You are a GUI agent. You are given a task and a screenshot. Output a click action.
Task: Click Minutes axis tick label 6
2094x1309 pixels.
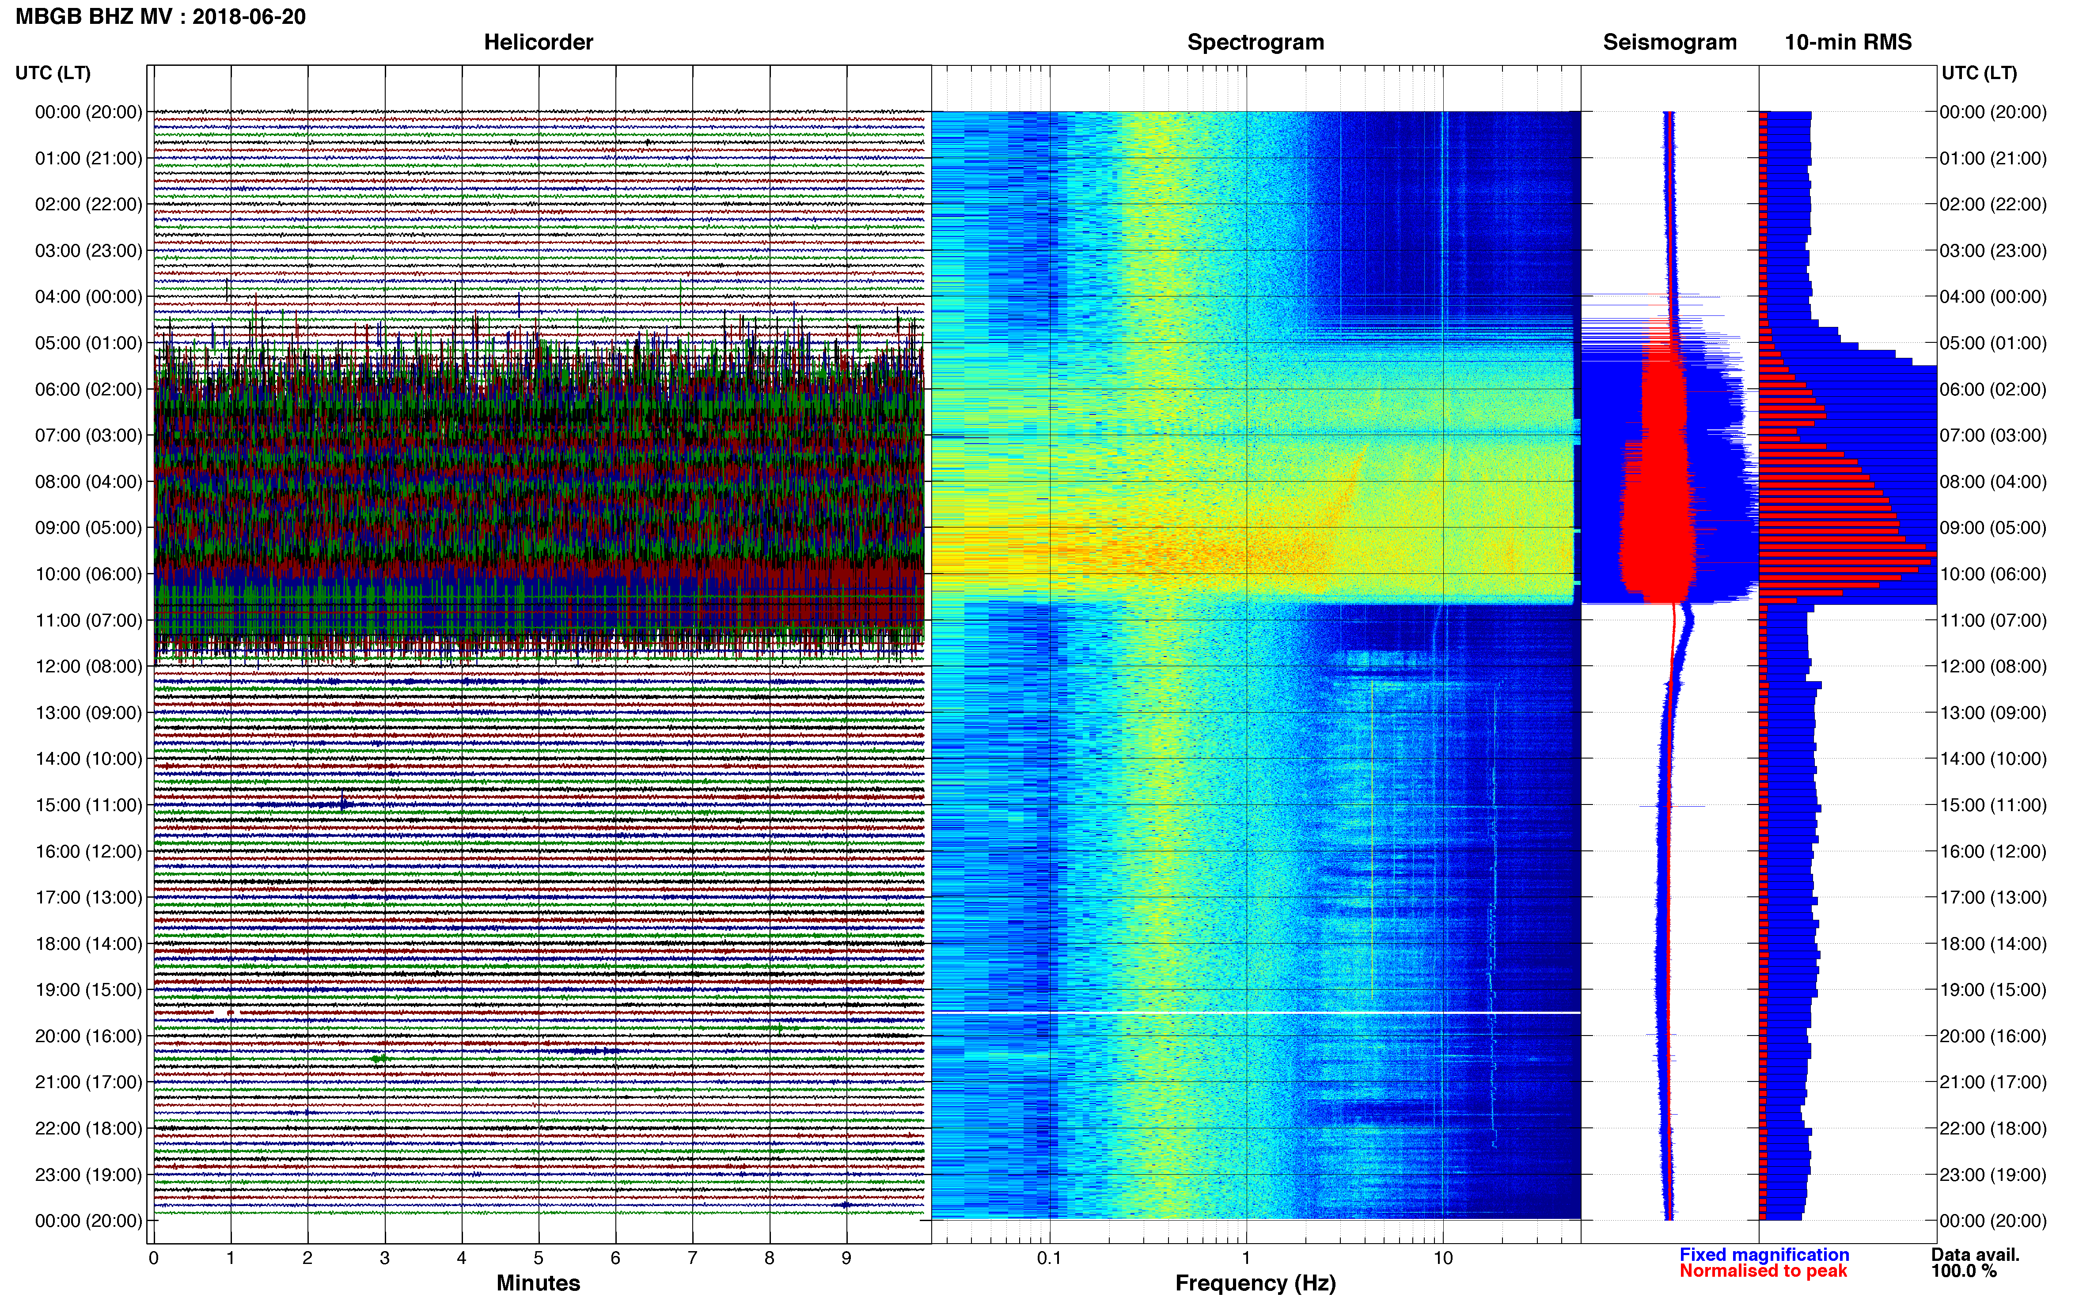[x=615, y=1258]
